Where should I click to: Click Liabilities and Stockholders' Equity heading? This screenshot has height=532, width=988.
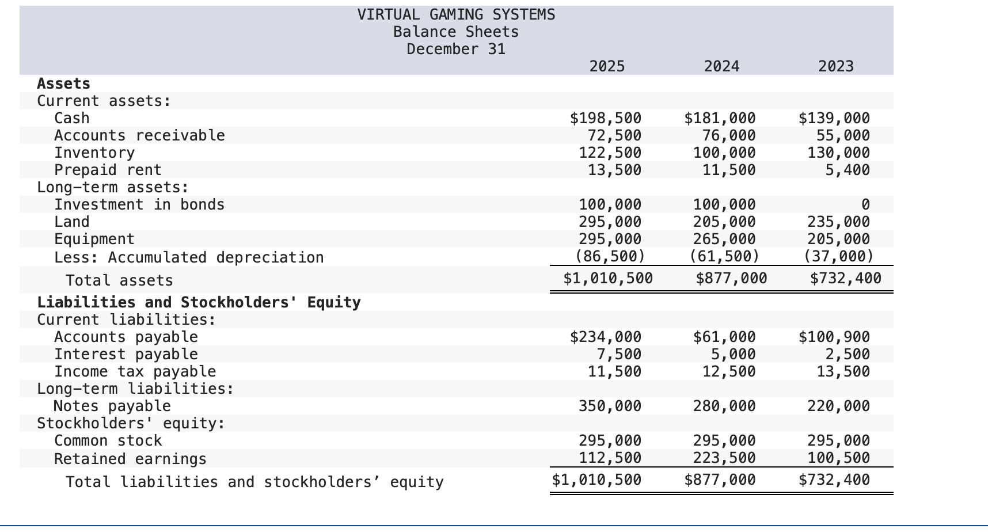pos(199,302)
